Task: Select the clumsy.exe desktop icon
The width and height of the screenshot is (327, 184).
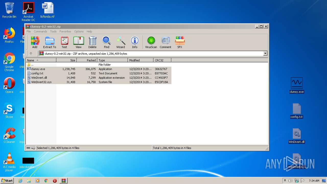Action: click(297, 86)
